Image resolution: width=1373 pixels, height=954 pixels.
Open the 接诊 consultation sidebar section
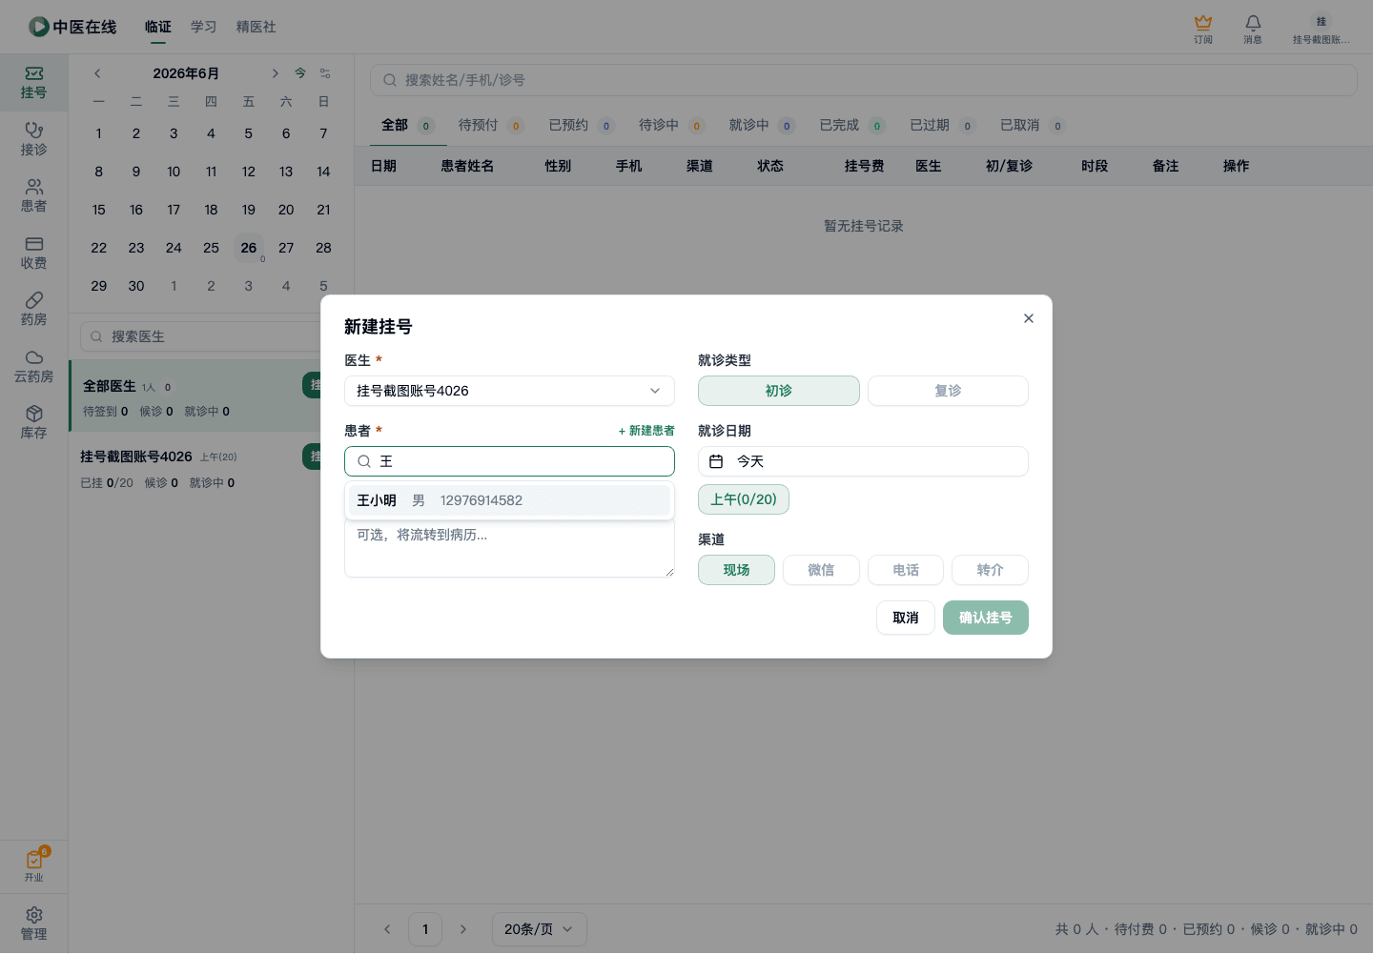pyautogui.click(x=33, y=139)
